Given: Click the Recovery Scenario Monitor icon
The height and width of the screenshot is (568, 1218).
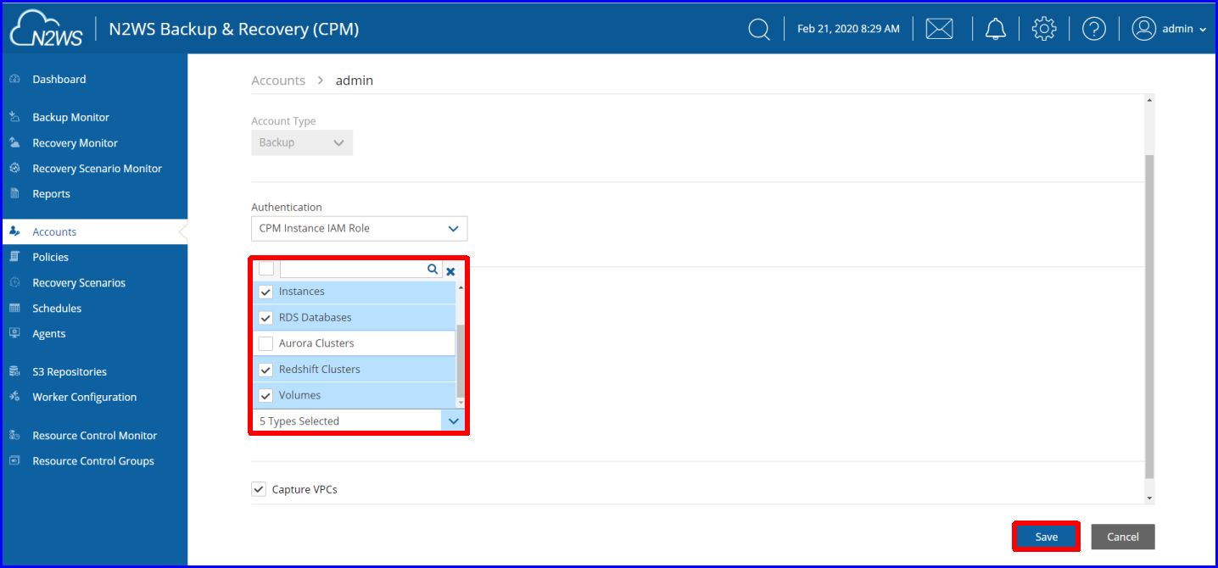Looking at the screenshot, I should point(14,168).
